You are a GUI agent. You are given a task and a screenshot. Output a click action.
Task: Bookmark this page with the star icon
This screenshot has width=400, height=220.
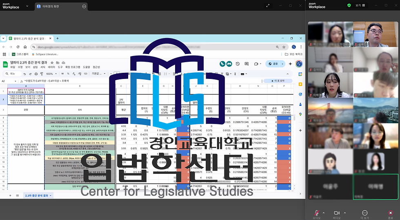pyautogui.click(x=284, y=47)
